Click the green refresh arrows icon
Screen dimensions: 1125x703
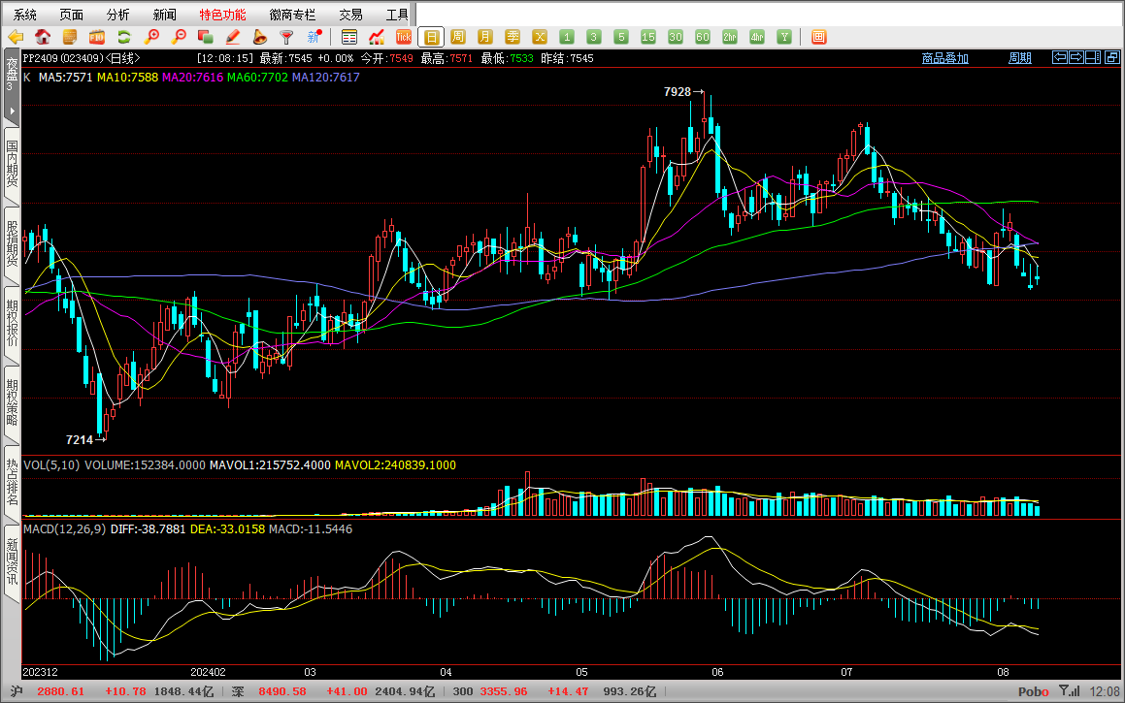pyautogui.click(x=124, y=37)
